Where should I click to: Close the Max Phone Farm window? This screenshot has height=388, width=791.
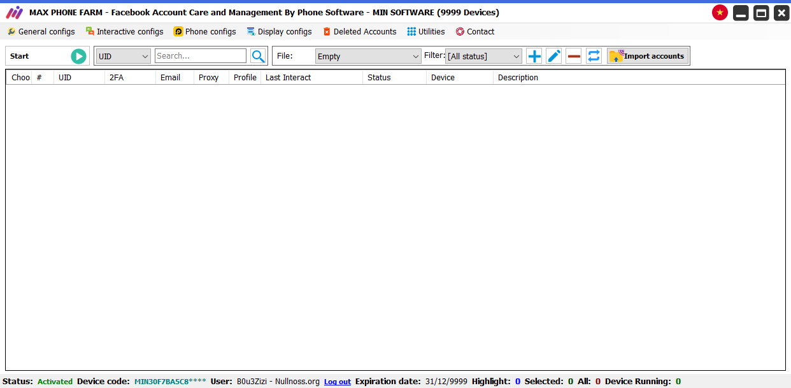[x=781, y=13]
